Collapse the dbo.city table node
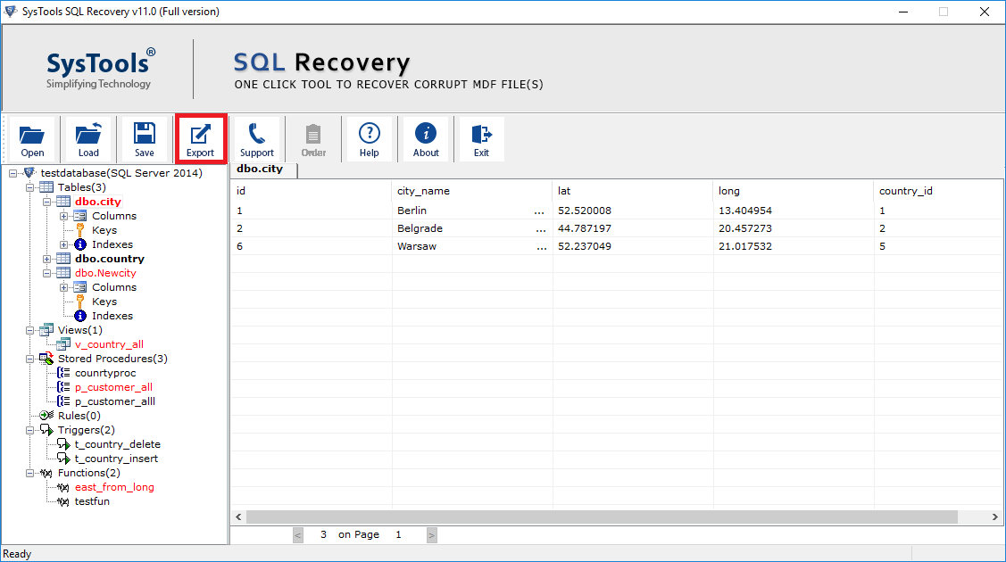Screen dimensions: 1006x562 [x=46, y=202]
